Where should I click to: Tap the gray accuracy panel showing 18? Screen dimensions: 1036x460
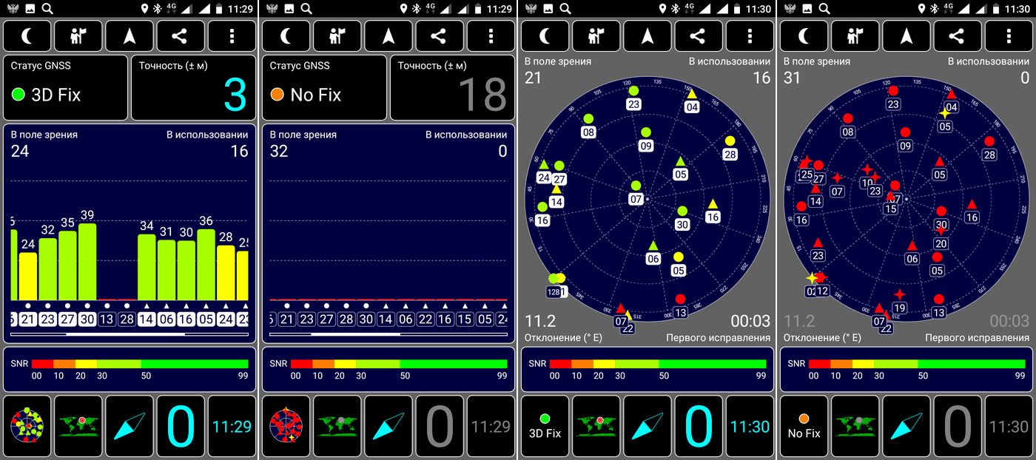pyautogui.click(x=452, y=87)
